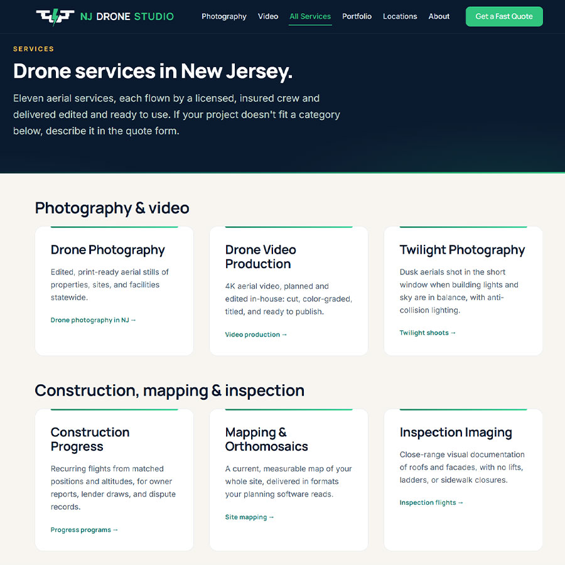Open the Photography nav item
Image resolution: width=565 pixels, height=565 pixels.
(223, 16)
